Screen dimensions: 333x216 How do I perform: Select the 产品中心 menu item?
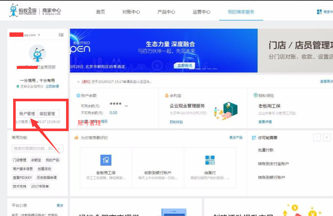pos(166,11)
